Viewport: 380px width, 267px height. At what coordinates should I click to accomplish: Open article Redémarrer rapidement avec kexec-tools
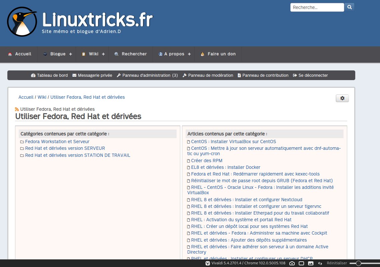point(255,174)
